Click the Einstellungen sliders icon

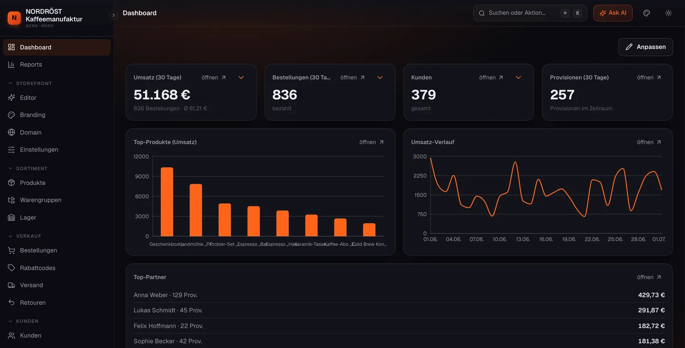coord(11,149)
